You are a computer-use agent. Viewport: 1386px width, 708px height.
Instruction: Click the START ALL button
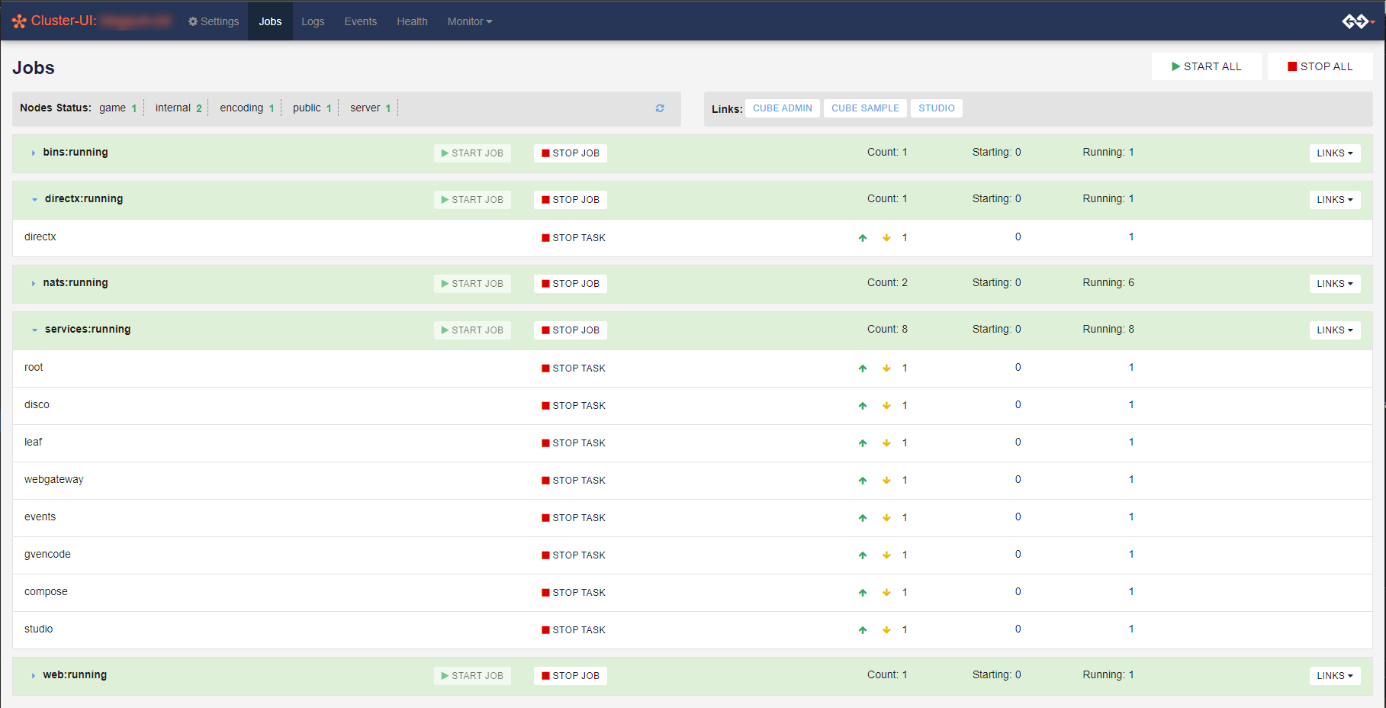coord(1207,66)
